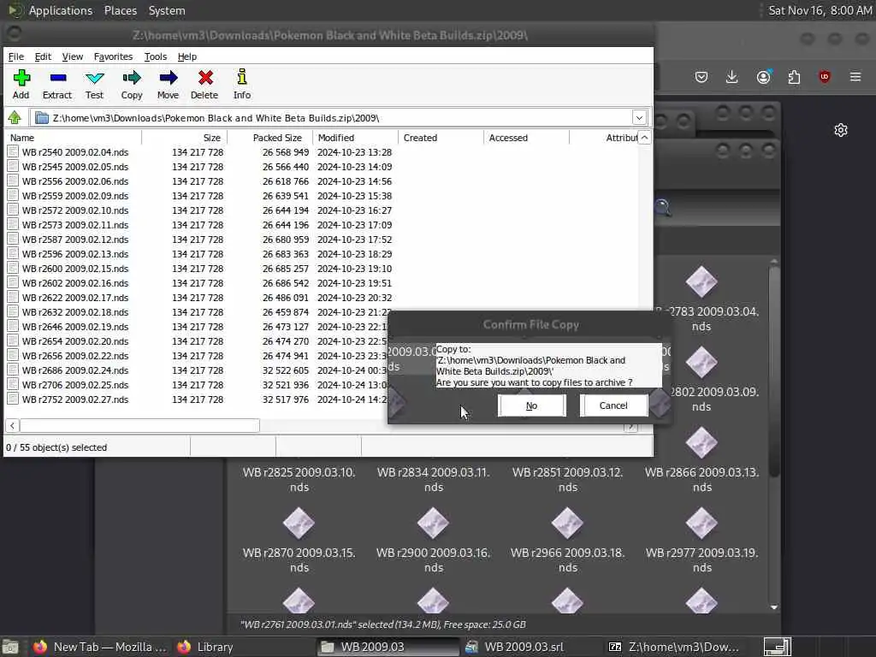Open the Places menu in top panel
This screenshot has width=876, height=657.
120,10
